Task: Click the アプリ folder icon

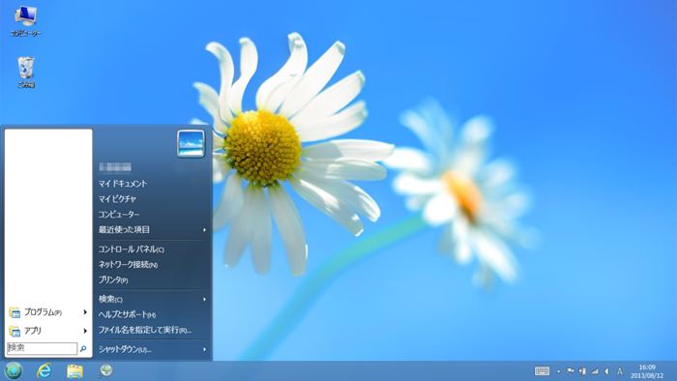Action: pos(15,331)
